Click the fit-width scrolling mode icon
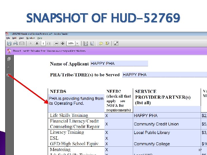Screen dimensions: 207x155 coord(86,43)
